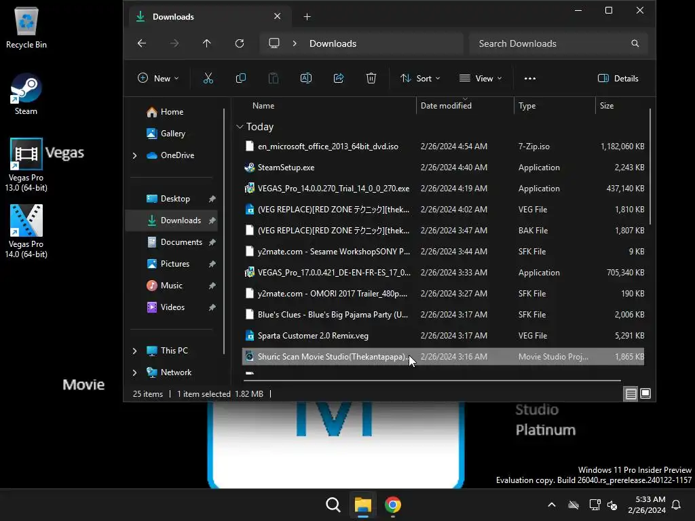This screenshot has width=695, height=521.
Task: Click the Delete trash icon
Action: click(x=371, y=79)
